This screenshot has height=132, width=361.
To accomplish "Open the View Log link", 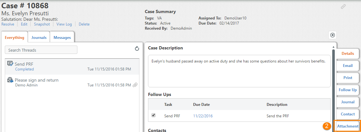I will coord(64,24).
